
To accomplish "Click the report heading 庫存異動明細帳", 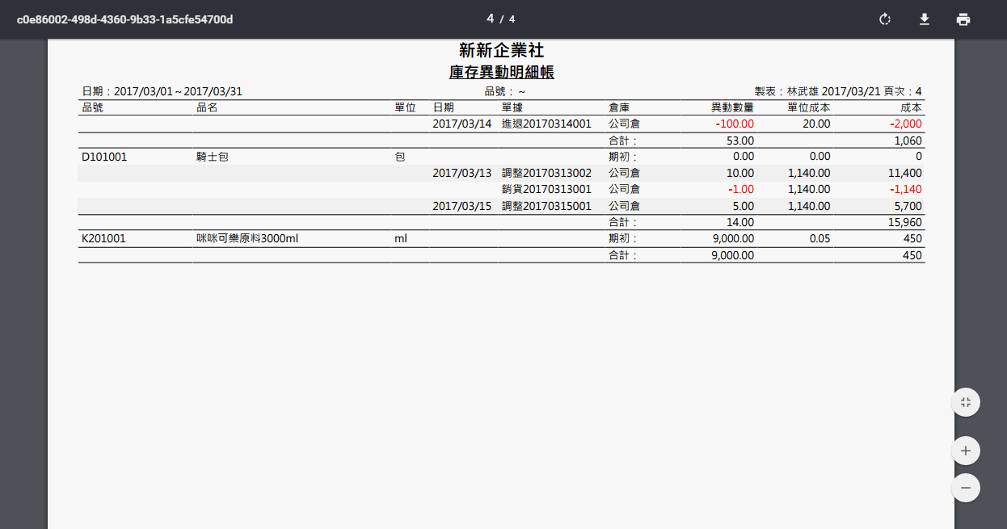I will [502, 73].
